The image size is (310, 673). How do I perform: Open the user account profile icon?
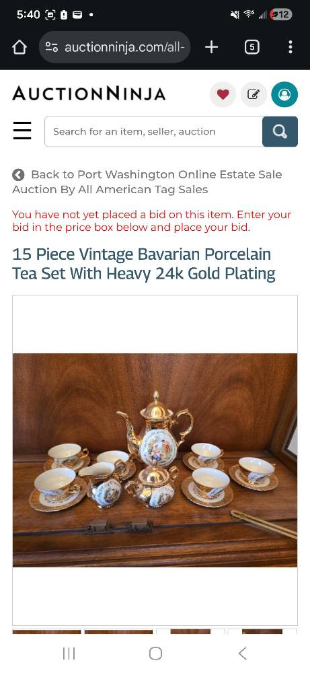coord(284,94)
